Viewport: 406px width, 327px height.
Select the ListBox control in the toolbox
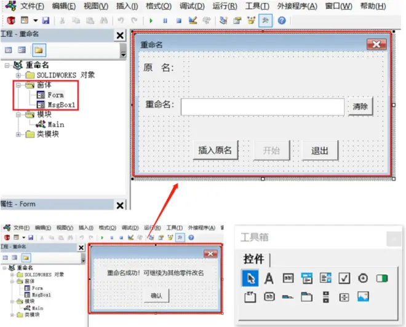[x=325, y=278]
